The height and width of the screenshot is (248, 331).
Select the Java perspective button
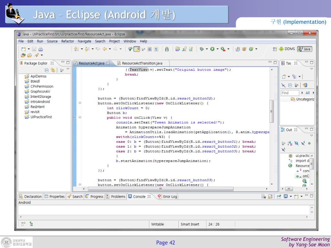[x=304, y=49]
